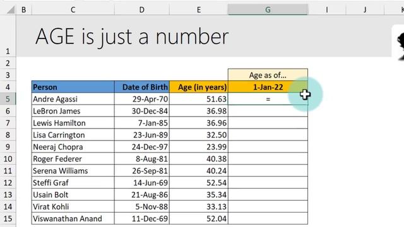Click the birth date '21-Aug-86'

[141, 195]
